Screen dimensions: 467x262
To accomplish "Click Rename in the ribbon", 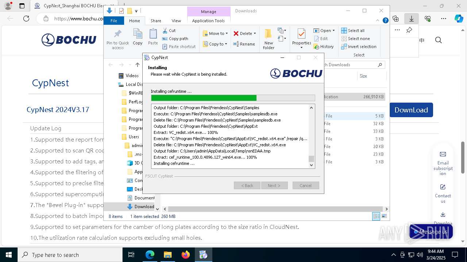I will pyautogui.click(x=244, y=44).
